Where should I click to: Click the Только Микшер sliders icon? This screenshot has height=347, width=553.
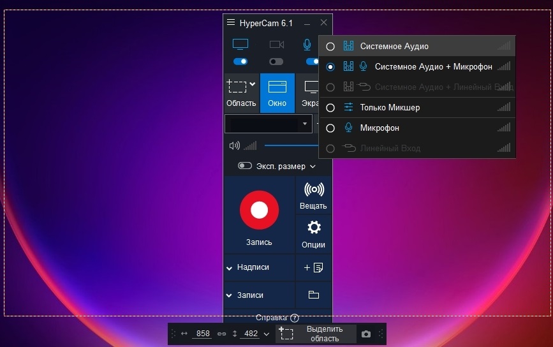coord(348,107)
